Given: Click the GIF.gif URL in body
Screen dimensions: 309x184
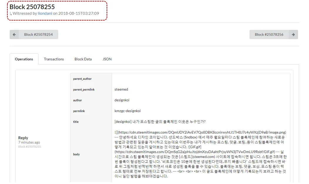Looking at the screenshot, I should 195,152.
